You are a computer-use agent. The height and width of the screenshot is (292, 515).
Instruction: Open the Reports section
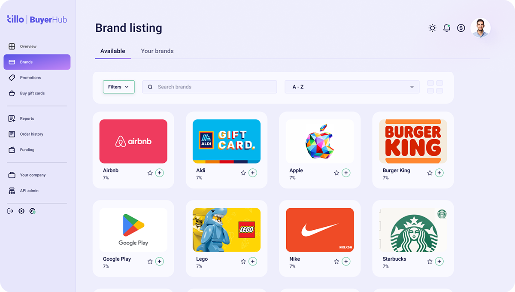pyautogui.click(x=27, y=119)
